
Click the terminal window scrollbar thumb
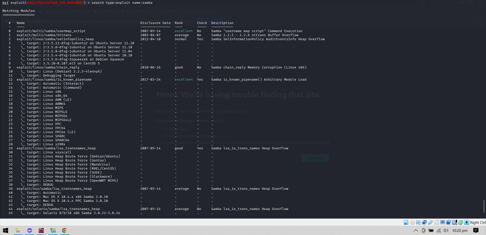(484, 206)
